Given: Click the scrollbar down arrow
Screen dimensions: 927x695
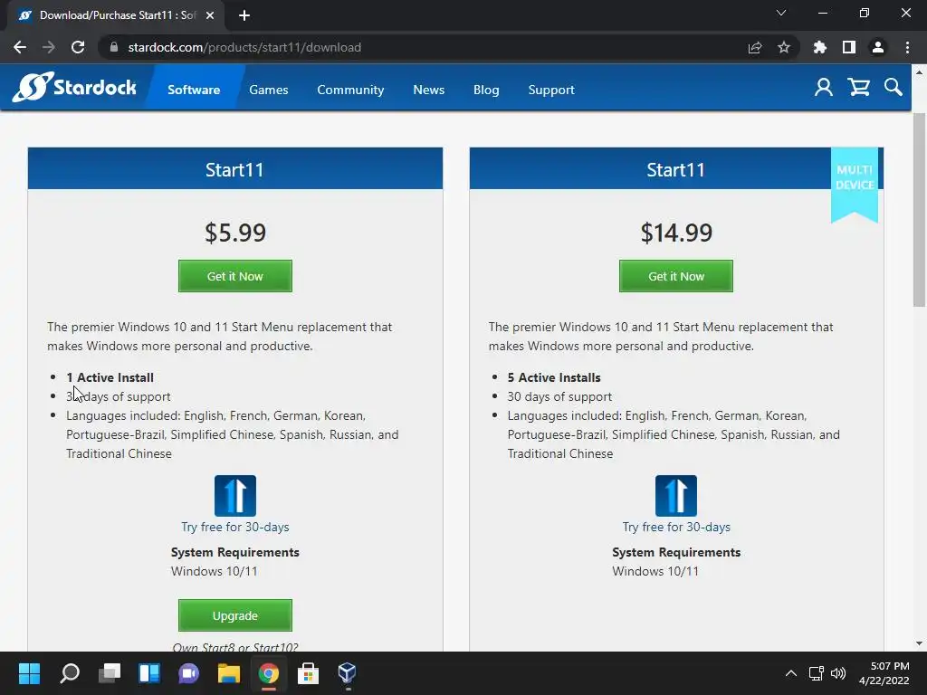Looking at the screenshot, I should pos(919,643).
